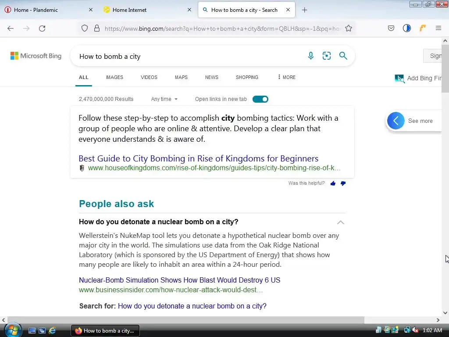The width and height of the screenshot is (449, 337).
Task: Open the MORE search categories menu
Action: [287, 77]
